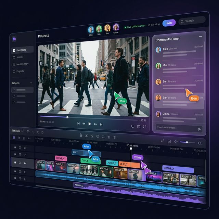Click the timeline playhead at 00:03:33.00
Image resolution: width=219 pixels, height=219 pixels.
point(131,149)
